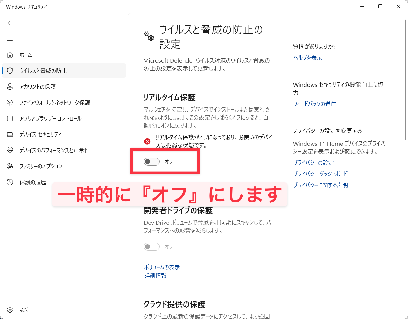Click the リアルタイム保護 heading
The width and height of the screenshot is (408, 319).
pyautogui.click(x=169, y=97)
